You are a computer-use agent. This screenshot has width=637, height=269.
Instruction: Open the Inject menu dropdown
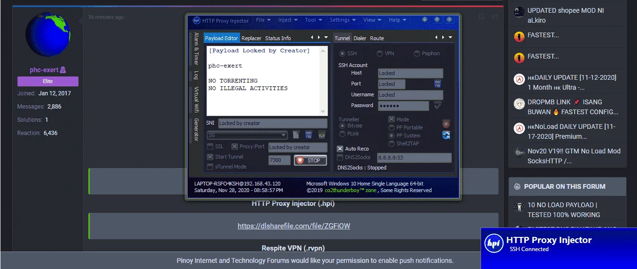[288, 20]
